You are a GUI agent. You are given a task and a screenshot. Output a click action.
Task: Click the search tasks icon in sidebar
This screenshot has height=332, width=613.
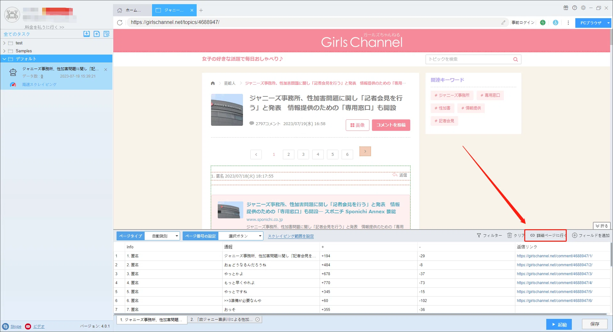[107, 34]
